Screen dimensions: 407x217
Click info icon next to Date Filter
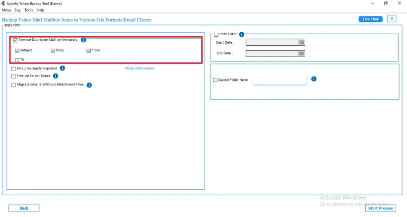coord(242,34)
